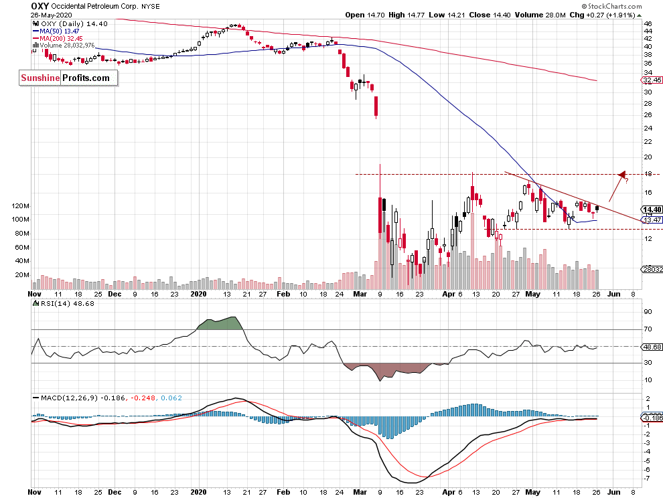Image resolution: width=663 pixels, height=498 pixels.
Task: Click the black MACD line swatch
Action: pos(36,398)
